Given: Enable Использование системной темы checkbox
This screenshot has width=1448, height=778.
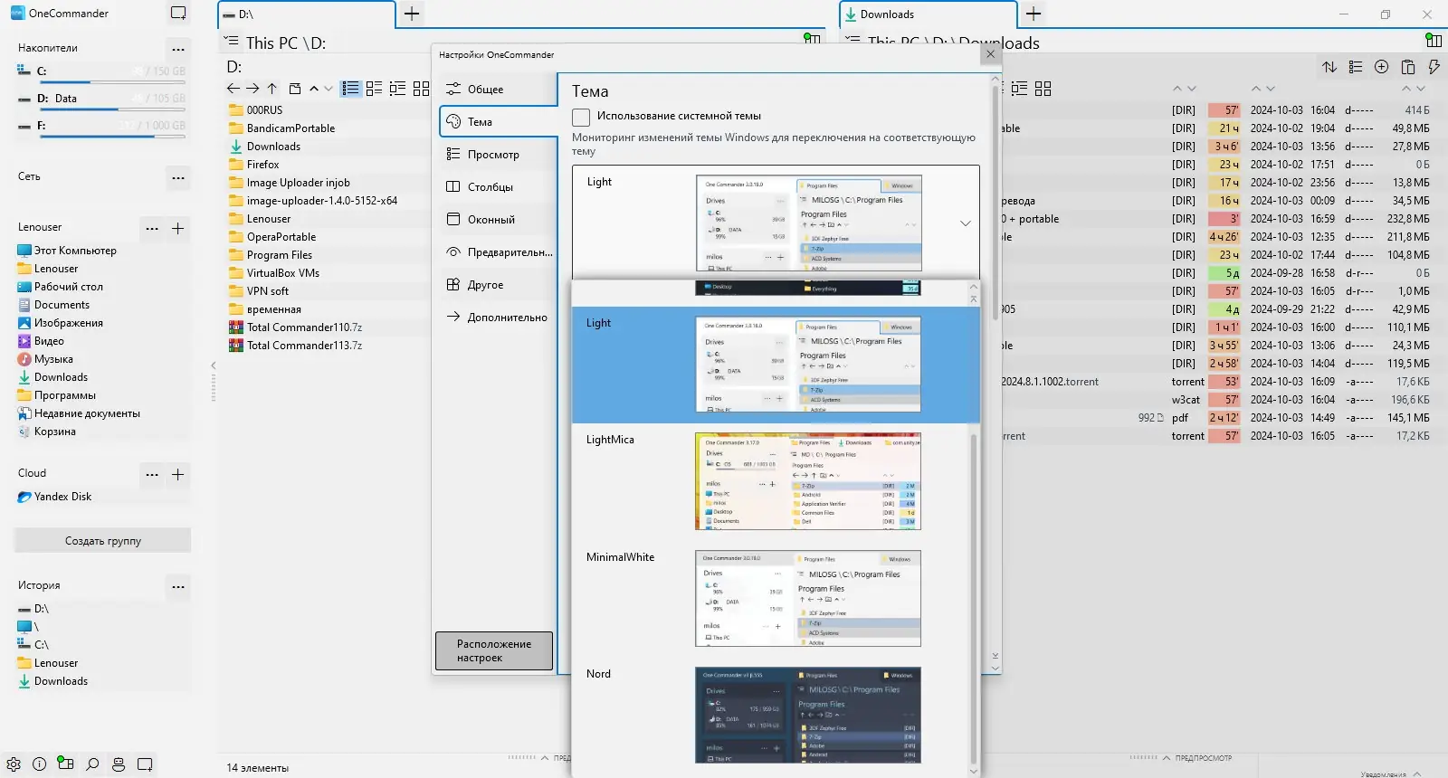Looking at the screenshot, I should coord(581,117).
